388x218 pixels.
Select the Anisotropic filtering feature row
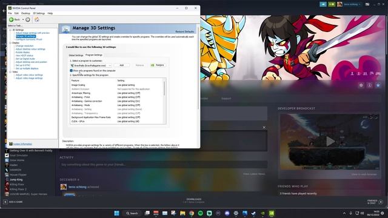[117, 93]
